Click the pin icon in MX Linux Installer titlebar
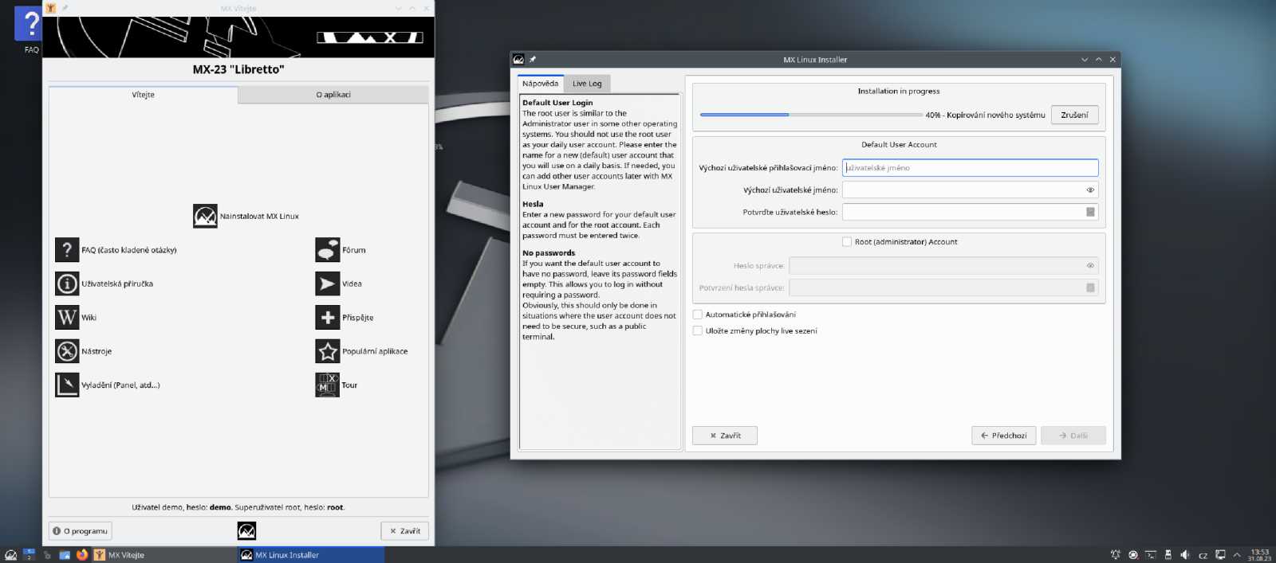1276x563 pixels. tap(533, 59)
